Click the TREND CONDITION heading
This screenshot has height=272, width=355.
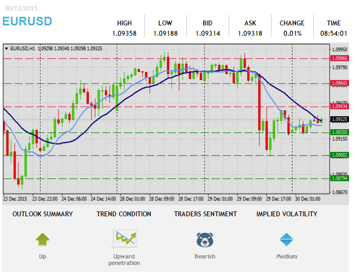point(124,214)
